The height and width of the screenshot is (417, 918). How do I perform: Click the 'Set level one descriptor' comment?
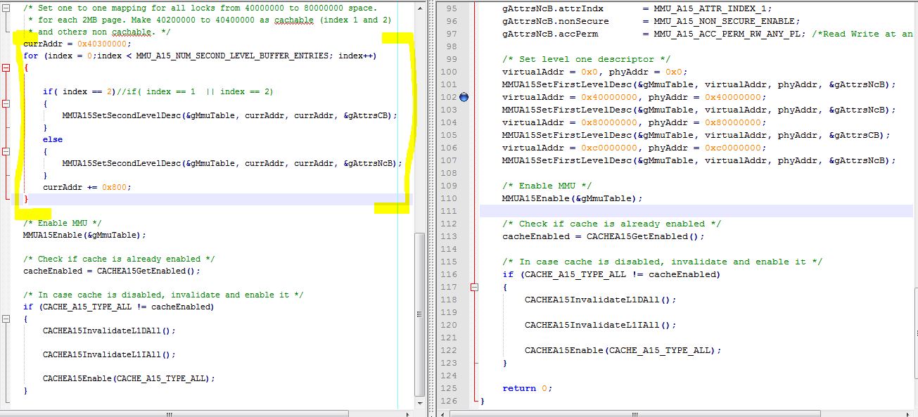pos(586,59)
